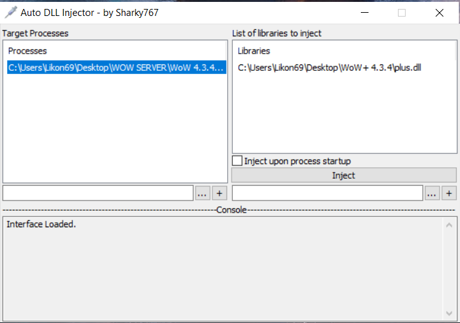This screenshot has width=460, height=323.
Task: Click the Interface Loaded console message
Action: (41, 225)
